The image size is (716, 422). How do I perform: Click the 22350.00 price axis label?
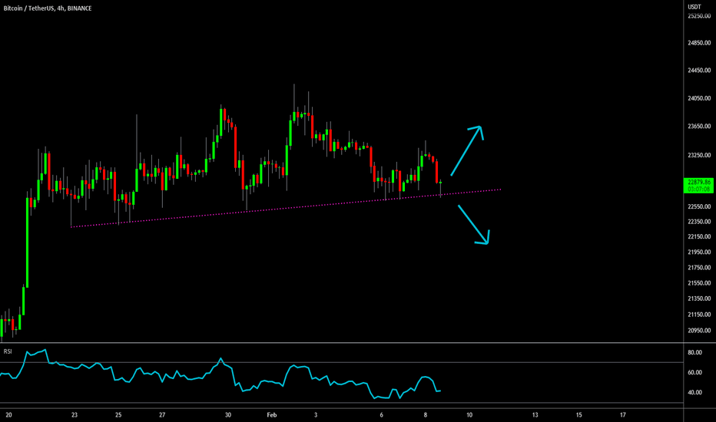699,222
